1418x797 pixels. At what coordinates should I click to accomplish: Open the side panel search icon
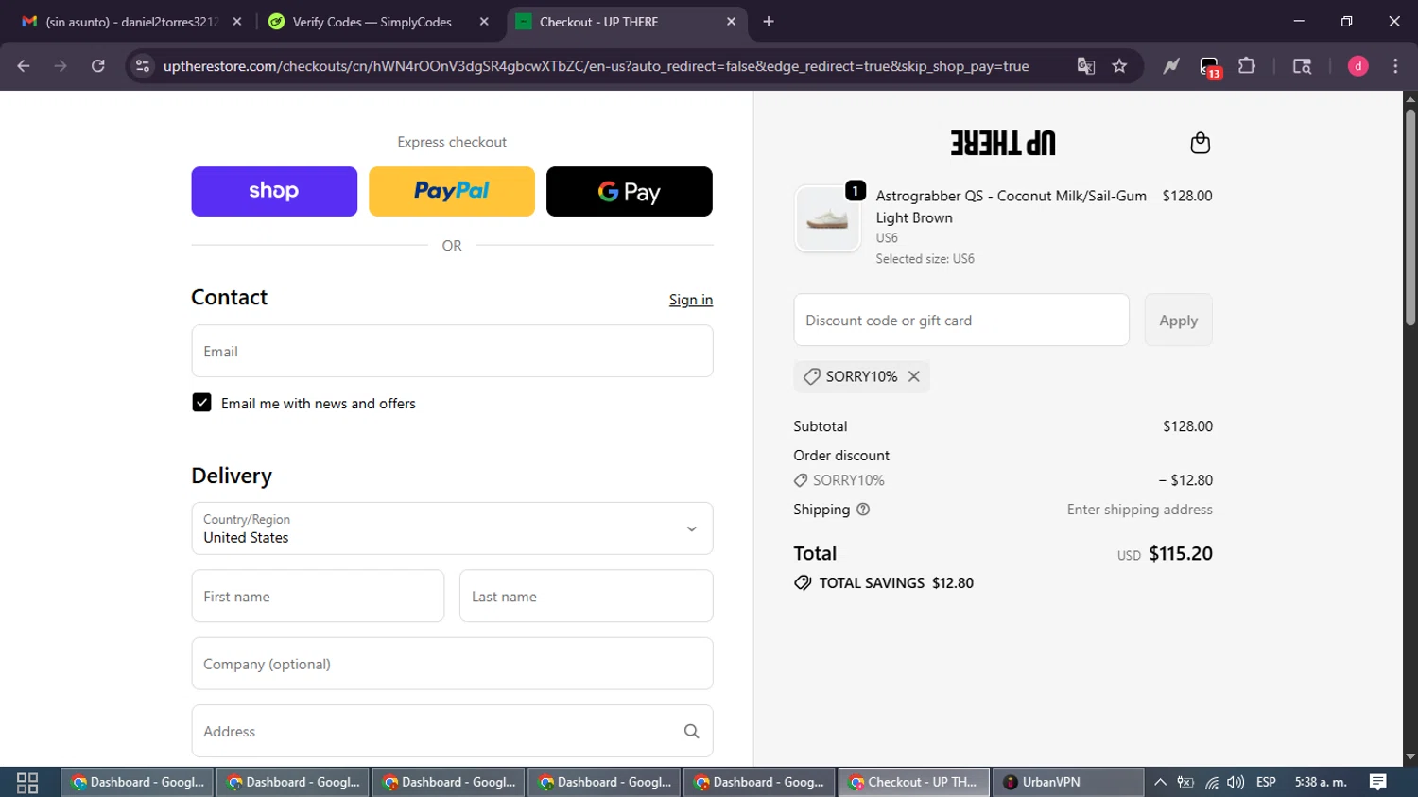pyautogui.click(x=1302, y=66)
